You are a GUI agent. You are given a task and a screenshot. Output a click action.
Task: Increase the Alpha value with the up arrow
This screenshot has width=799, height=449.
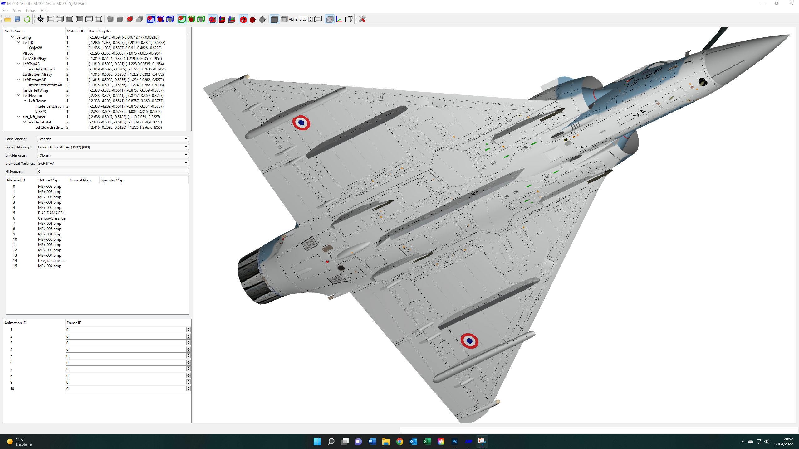click(x=311, y=18)
